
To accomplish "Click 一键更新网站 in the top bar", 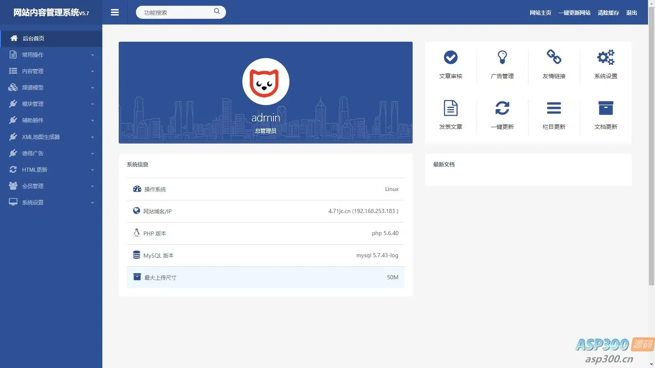I will click(x=574, y=13).
